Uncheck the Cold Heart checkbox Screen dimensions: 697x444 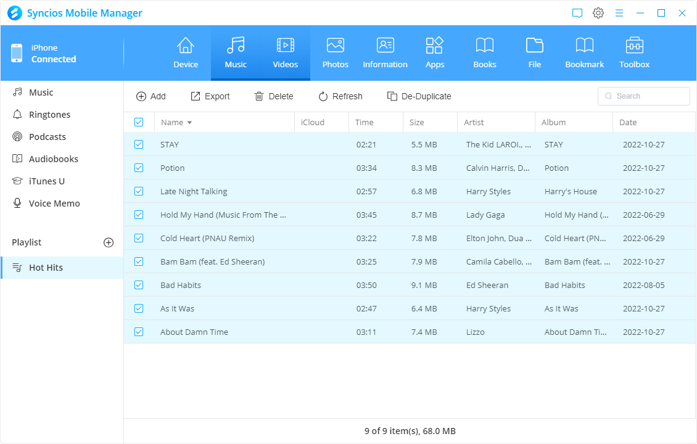pos(139,238)
